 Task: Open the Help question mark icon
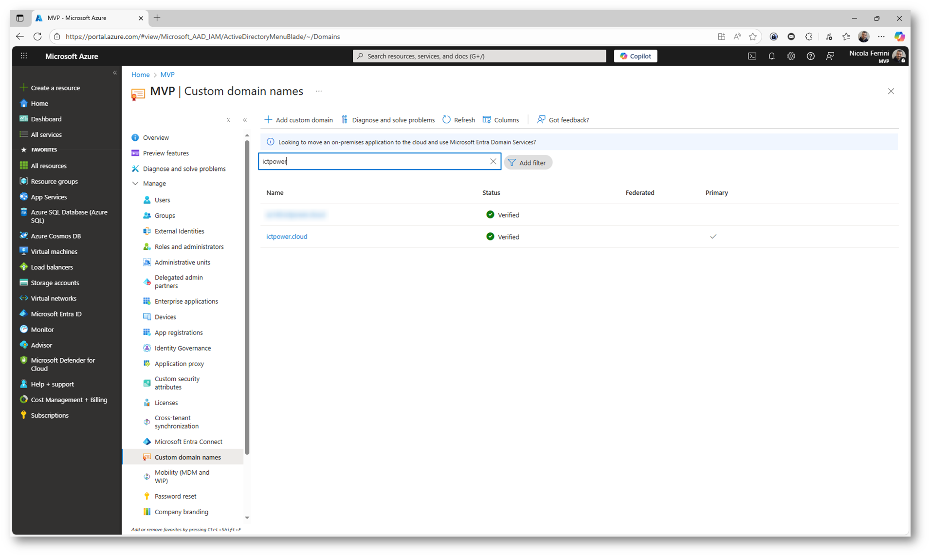point(810,56)
